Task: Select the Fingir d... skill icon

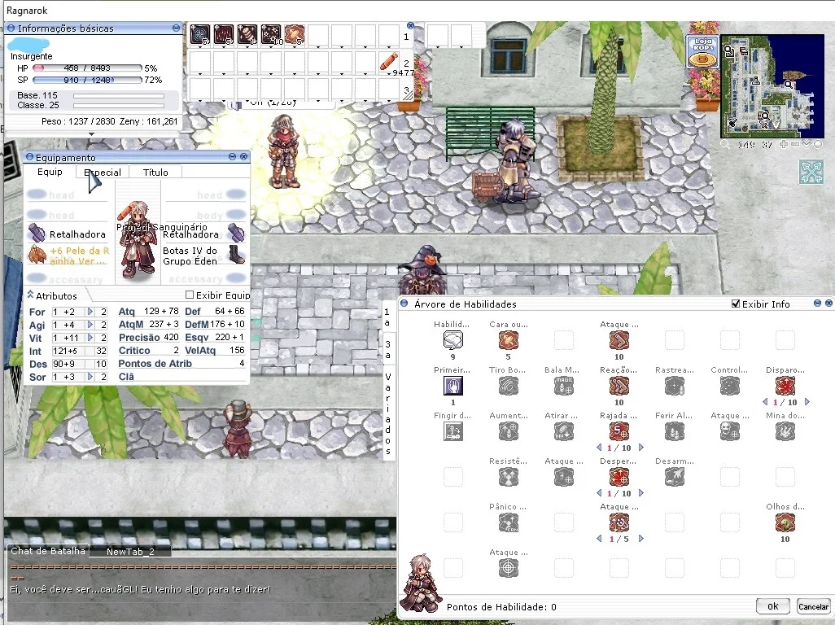Action: [x=453, y=431]
